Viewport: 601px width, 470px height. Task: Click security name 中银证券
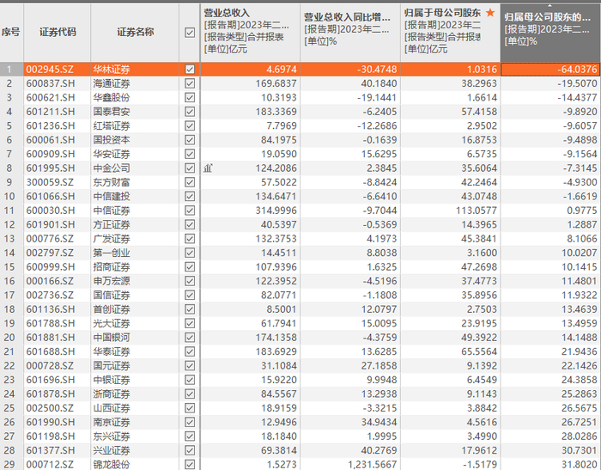112,380
